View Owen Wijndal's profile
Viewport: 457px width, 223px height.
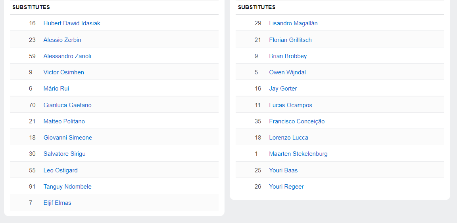[287, 72]
